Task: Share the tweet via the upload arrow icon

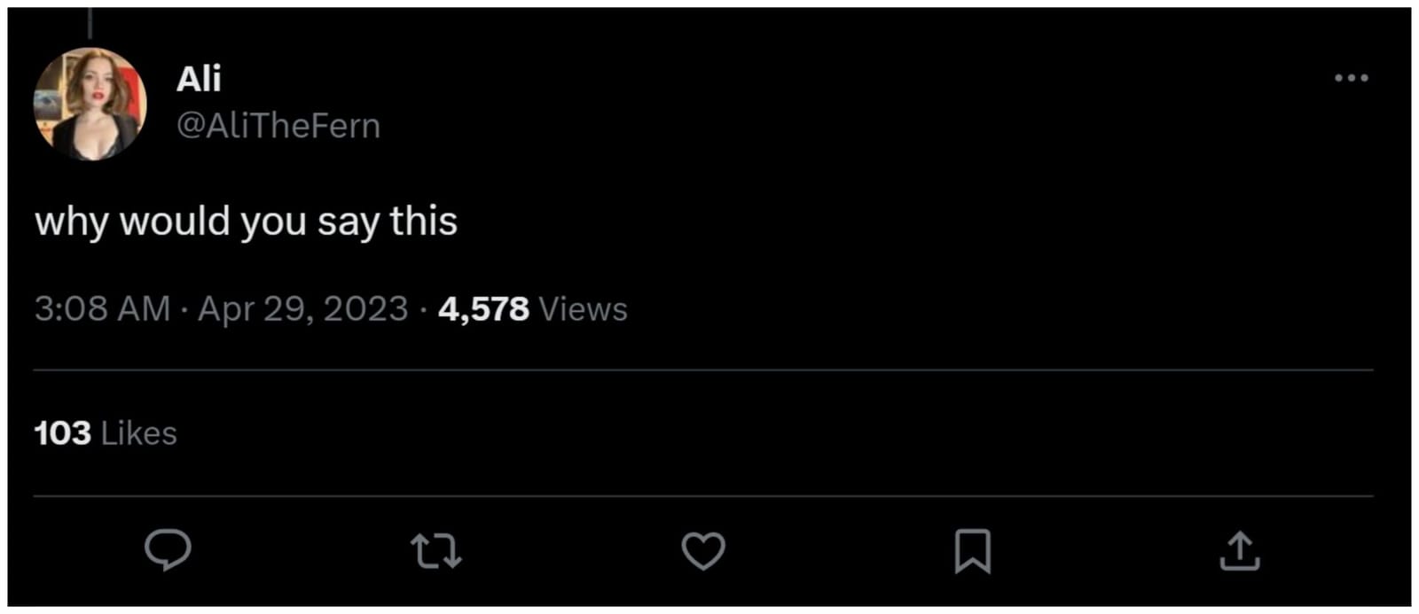Action: (x=1240, y=550)
